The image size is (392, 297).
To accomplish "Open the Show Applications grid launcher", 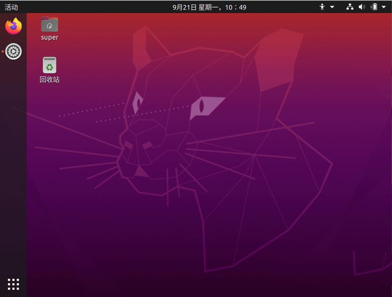I will pos(12,284).
